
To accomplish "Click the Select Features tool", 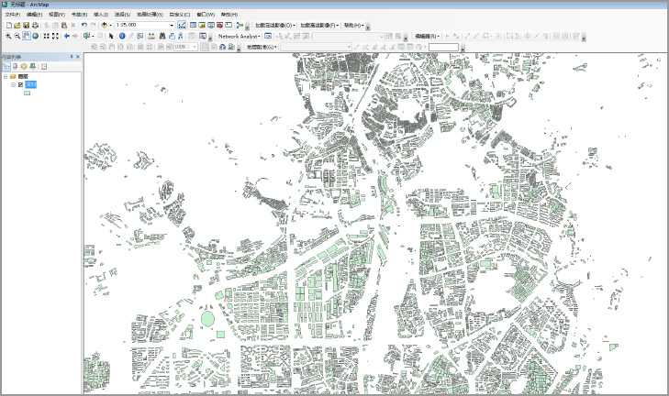I will tap(86, 37).
